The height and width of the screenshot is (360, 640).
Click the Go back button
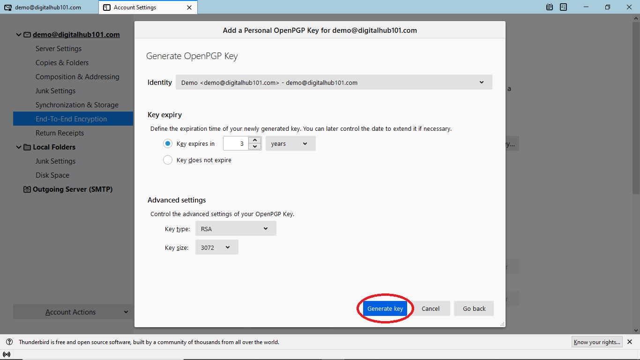474,308
